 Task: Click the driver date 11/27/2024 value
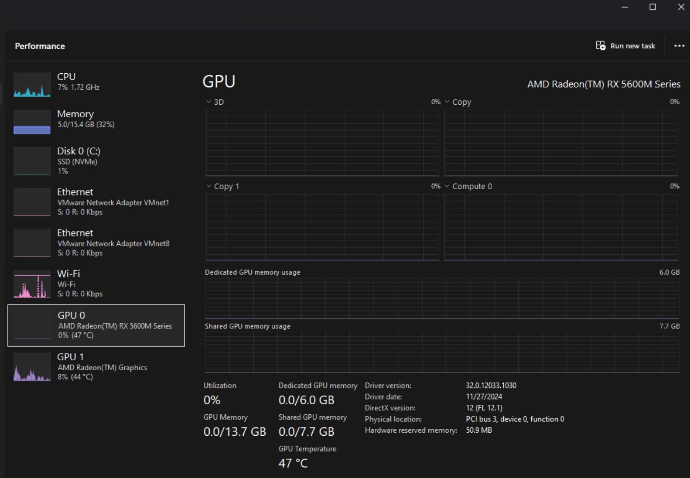click(484, 397)
